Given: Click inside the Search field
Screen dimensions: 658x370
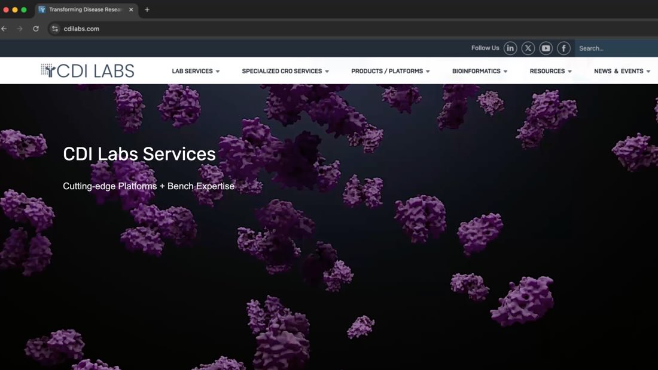Looking at the screenshot, I should point(610,48).
